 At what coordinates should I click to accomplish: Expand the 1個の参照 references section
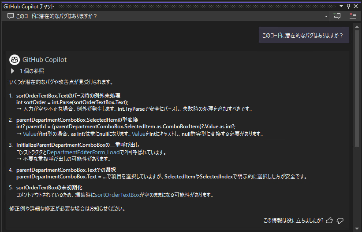click(12, 71)
